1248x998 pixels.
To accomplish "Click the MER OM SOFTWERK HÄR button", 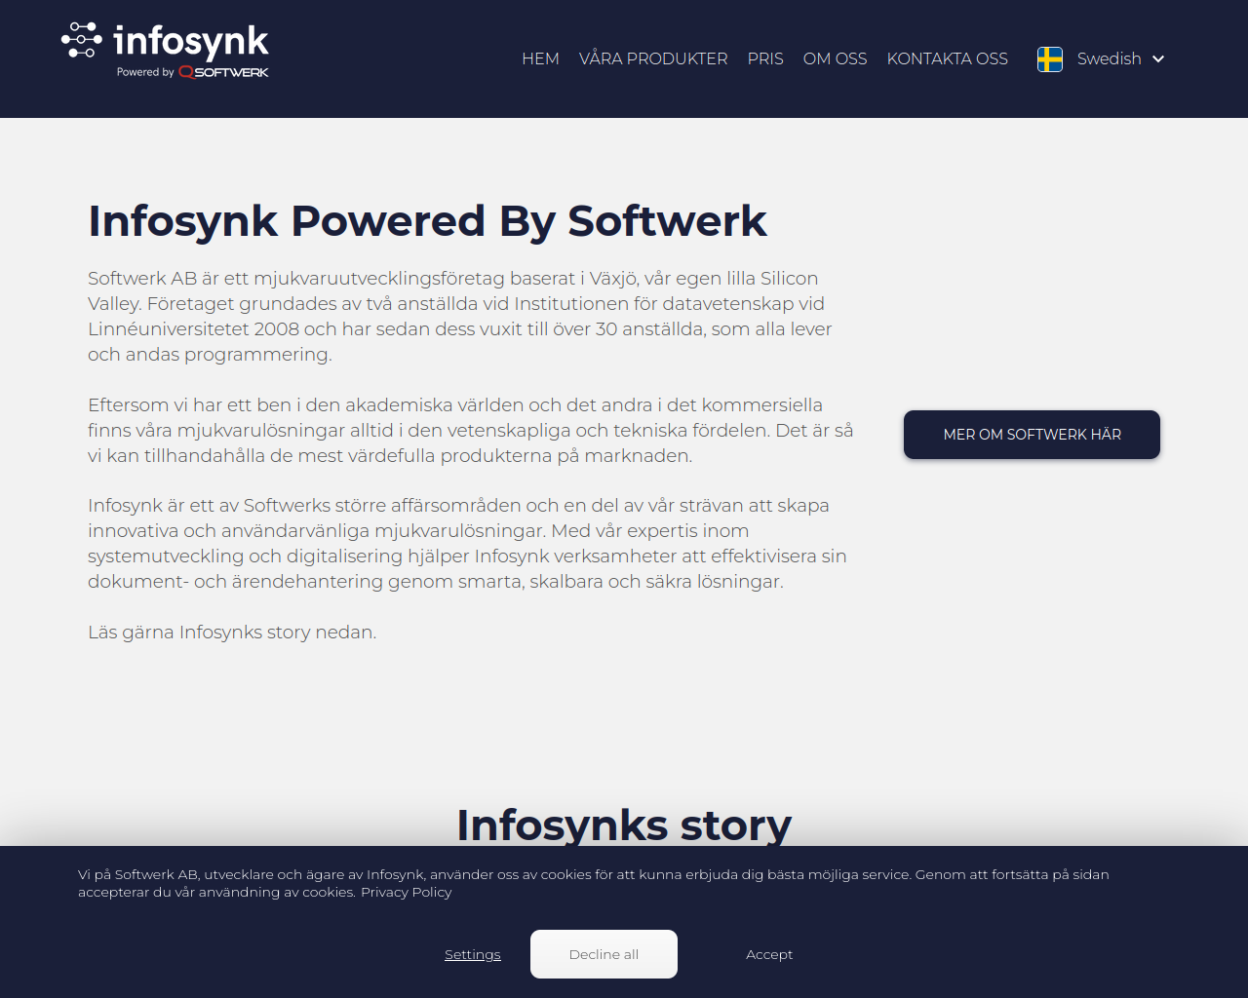I will coord(1032,435).
